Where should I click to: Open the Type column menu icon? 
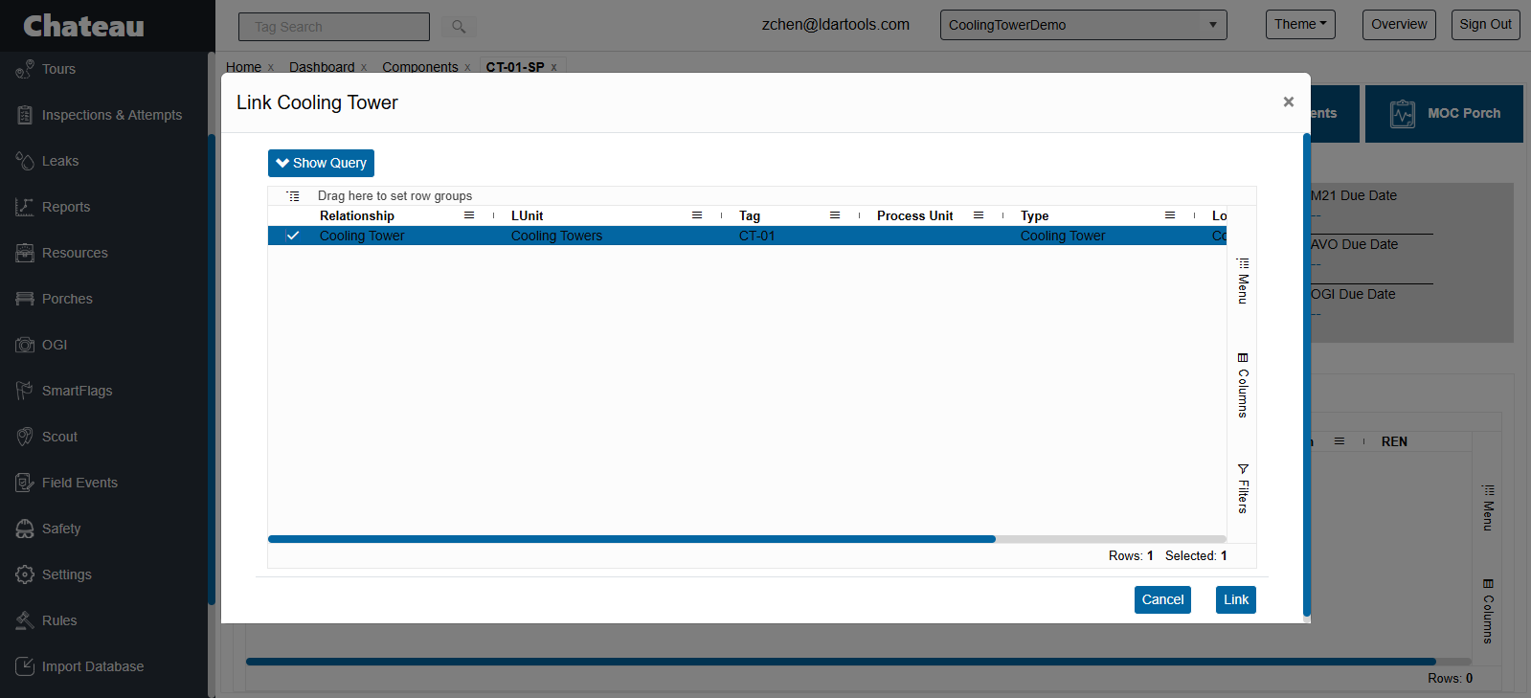[1170, 215]
